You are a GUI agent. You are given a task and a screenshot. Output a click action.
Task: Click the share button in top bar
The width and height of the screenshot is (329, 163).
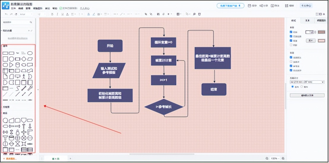pos(264,6)
